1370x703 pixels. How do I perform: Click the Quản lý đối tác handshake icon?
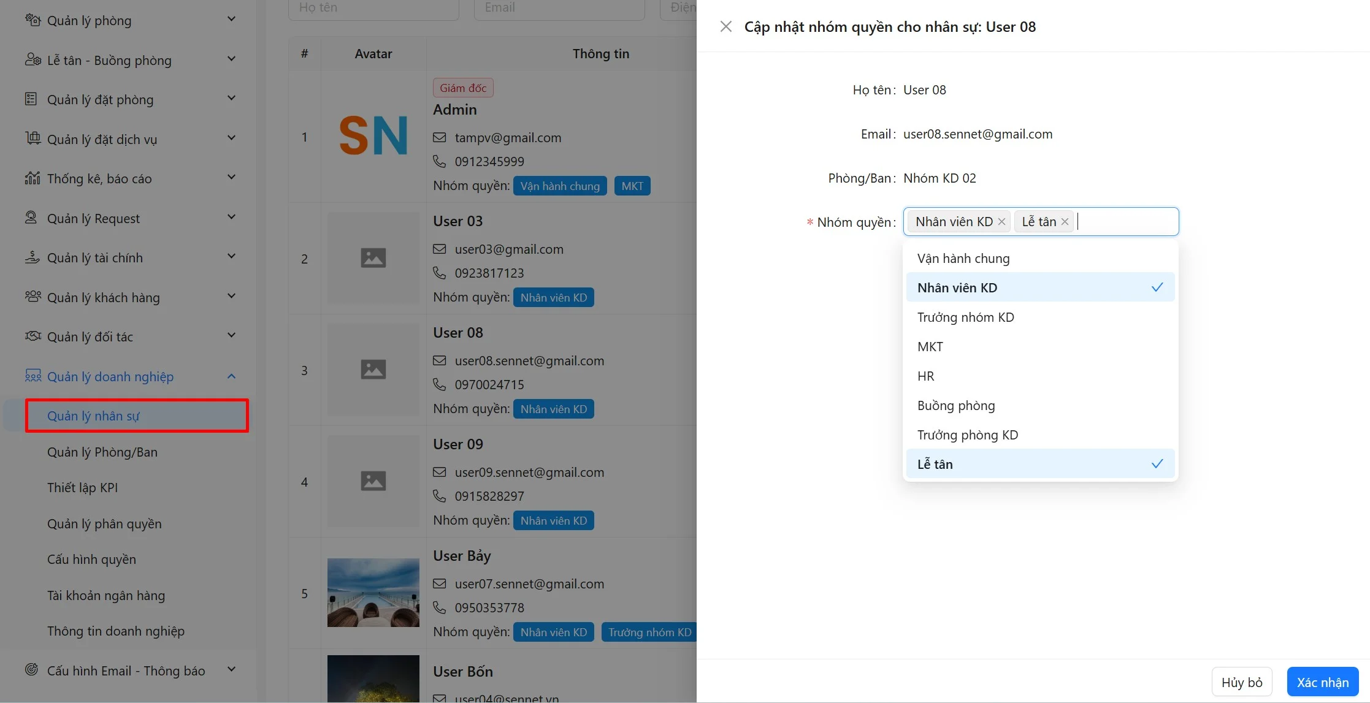[x=33, y=336]
